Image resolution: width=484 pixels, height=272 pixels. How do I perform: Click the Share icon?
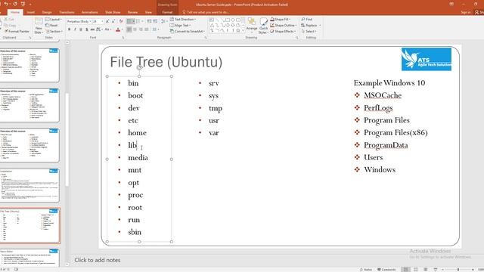coord(477,12)
